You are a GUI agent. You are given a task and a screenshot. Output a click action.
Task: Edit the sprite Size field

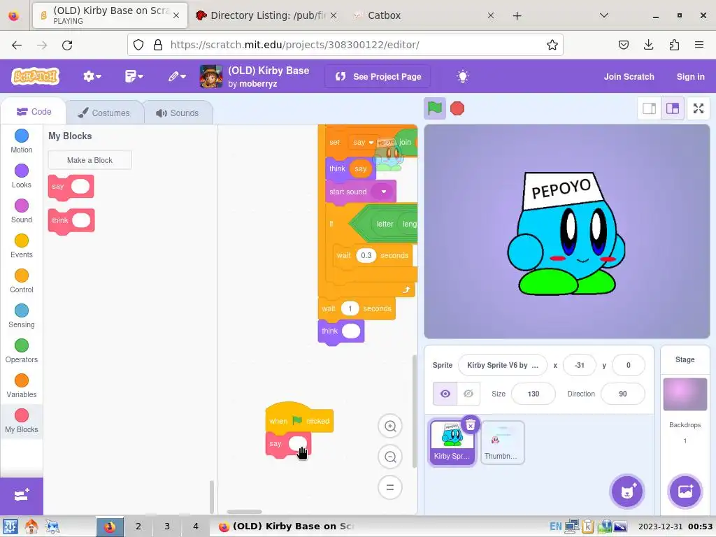tap(533, 394)
